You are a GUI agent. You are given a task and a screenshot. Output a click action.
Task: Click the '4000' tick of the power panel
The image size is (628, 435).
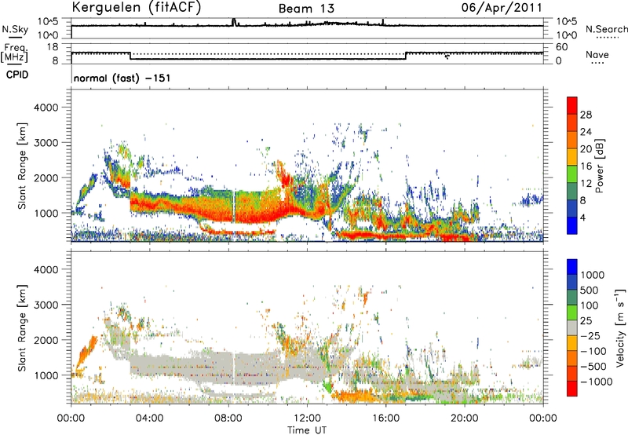(x=46, y=108)
